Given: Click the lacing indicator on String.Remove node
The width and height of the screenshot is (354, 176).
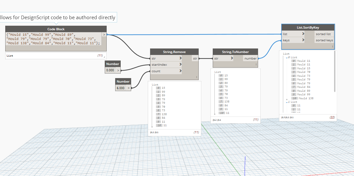Looking at the screenshot, I should pyautogui.click(x=196, y=77).
